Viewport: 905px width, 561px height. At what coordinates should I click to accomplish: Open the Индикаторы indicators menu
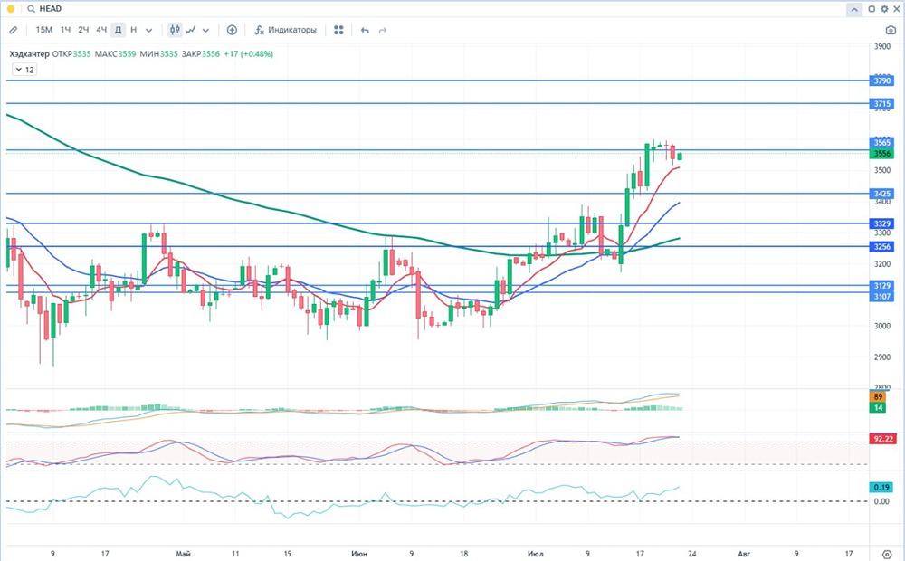coord(286,30)
